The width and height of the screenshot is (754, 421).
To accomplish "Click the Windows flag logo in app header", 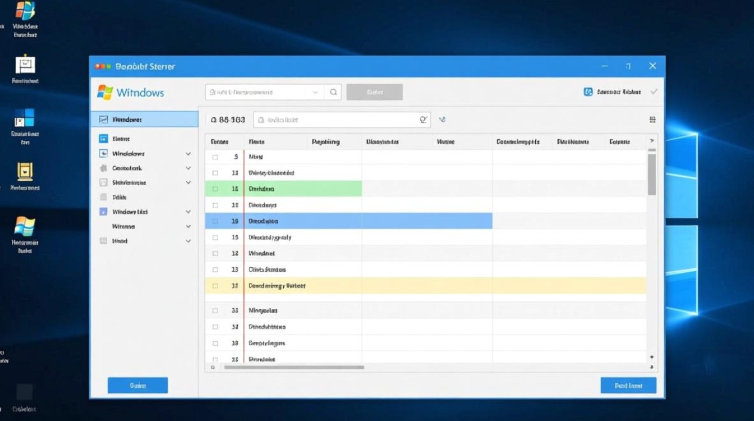I will tap(105, 93).
